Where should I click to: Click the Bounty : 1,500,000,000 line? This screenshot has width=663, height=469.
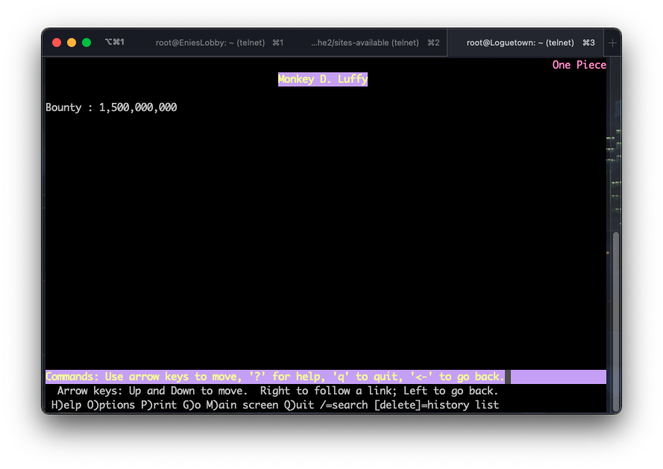click(x=111, y=107)
